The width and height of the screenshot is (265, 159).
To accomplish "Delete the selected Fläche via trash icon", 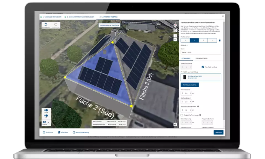I will point(220,40).
